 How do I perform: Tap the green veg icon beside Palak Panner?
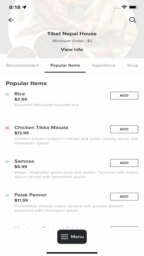7,195
